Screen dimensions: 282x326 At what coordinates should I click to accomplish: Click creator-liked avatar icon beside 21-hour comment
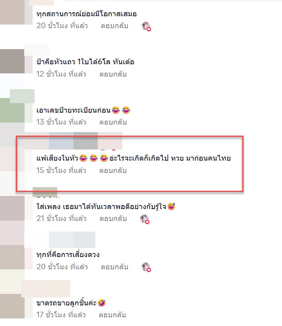click(145, 219)
